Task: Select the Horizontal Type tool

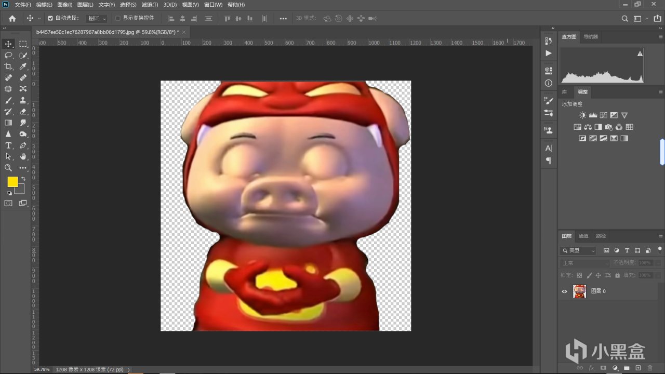Action: 8,145
